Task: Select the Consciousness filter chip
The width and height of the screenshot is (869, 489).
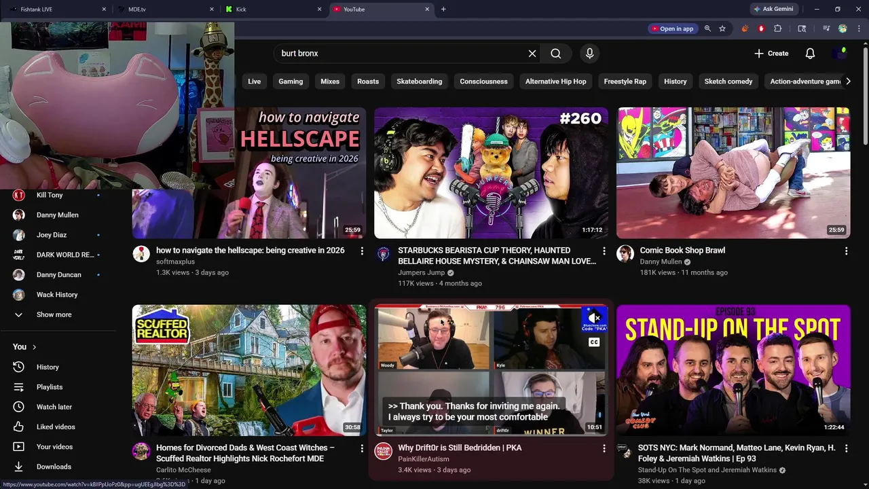Action: click(483, 81)
